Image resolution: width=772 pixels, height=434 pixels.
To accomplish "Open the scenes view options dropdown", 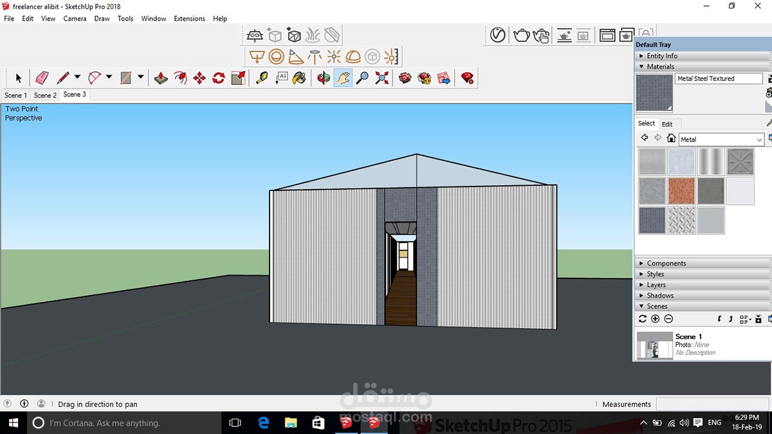I will pyautogui.click(x=745, y=319).
